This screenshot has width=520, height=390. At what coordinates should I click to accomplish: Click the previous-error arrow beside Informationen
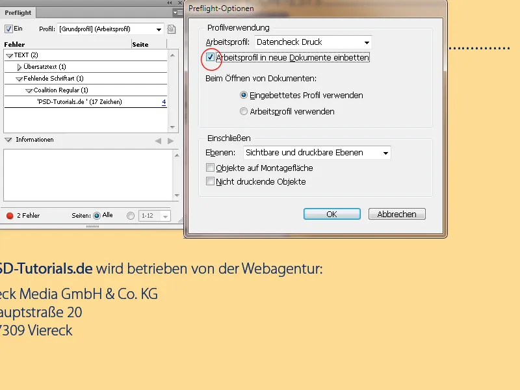[x=158, y=139]
